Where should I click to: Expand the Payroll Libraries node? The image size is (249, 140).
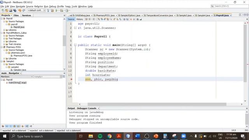(x=4, y=30)
